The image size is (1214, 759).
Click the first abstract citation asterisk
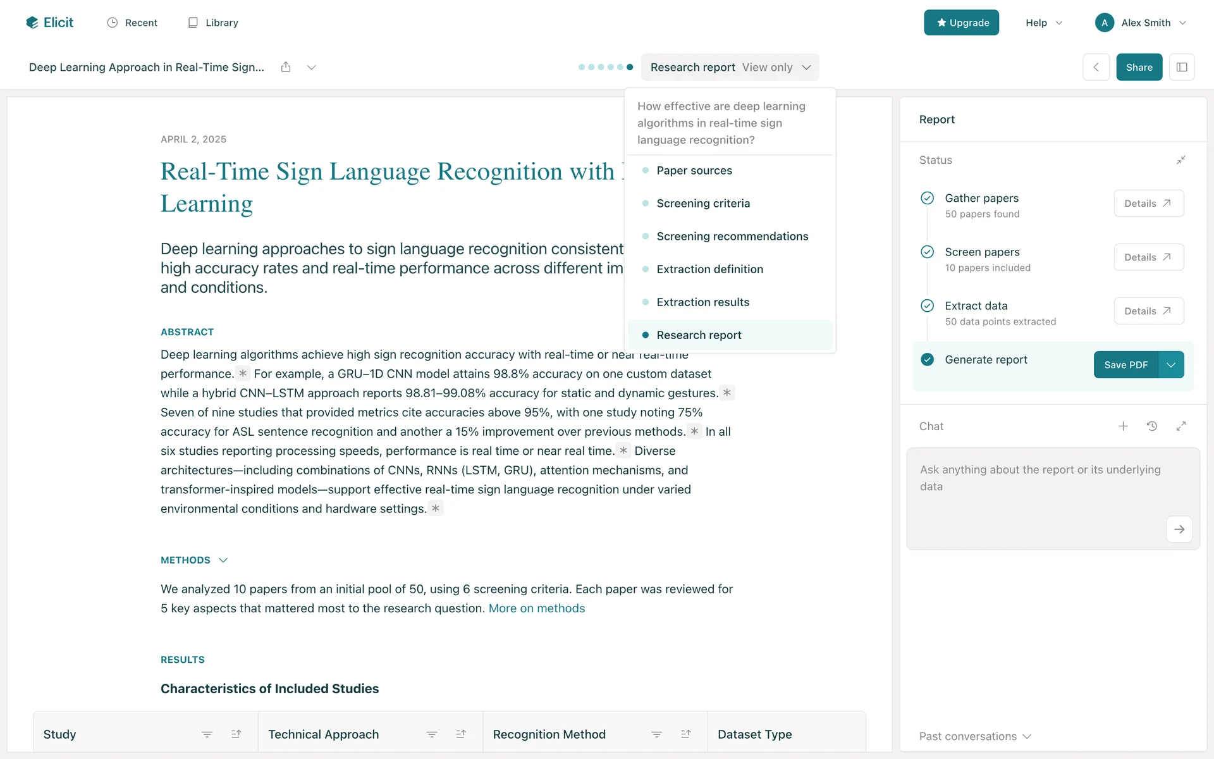point(243,374)
